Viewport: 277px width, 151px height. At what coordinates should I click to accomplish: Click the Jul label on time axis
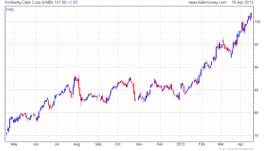(x=57, y=144)
